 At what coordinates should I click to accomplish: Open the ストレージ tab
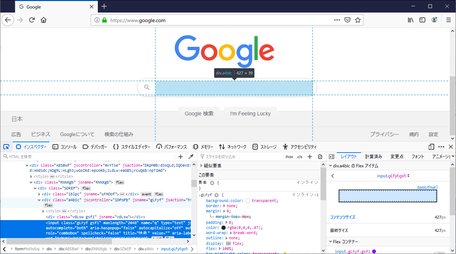click(x=264, y=147)
